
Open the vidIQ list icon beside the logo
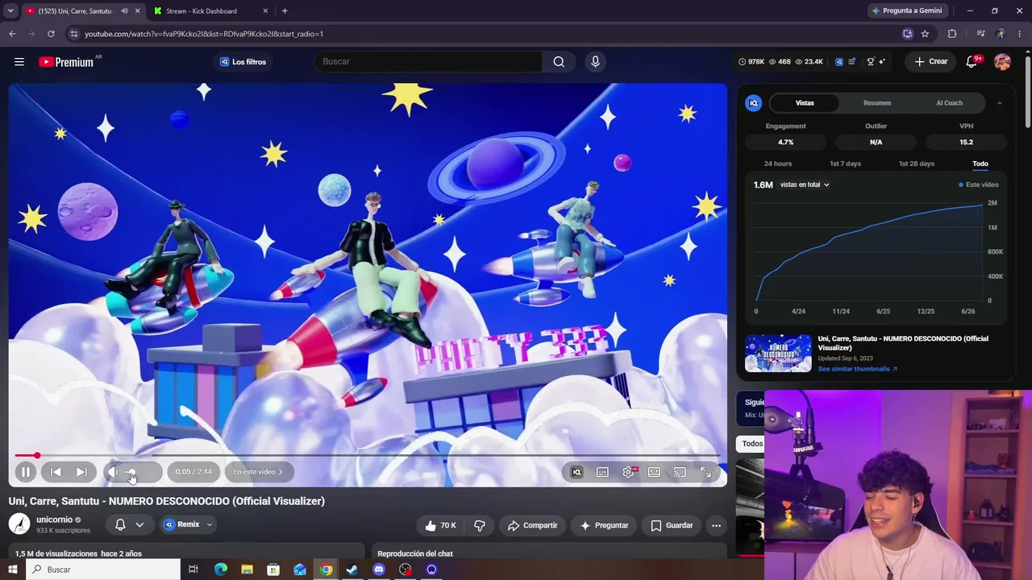pos(852,62)
